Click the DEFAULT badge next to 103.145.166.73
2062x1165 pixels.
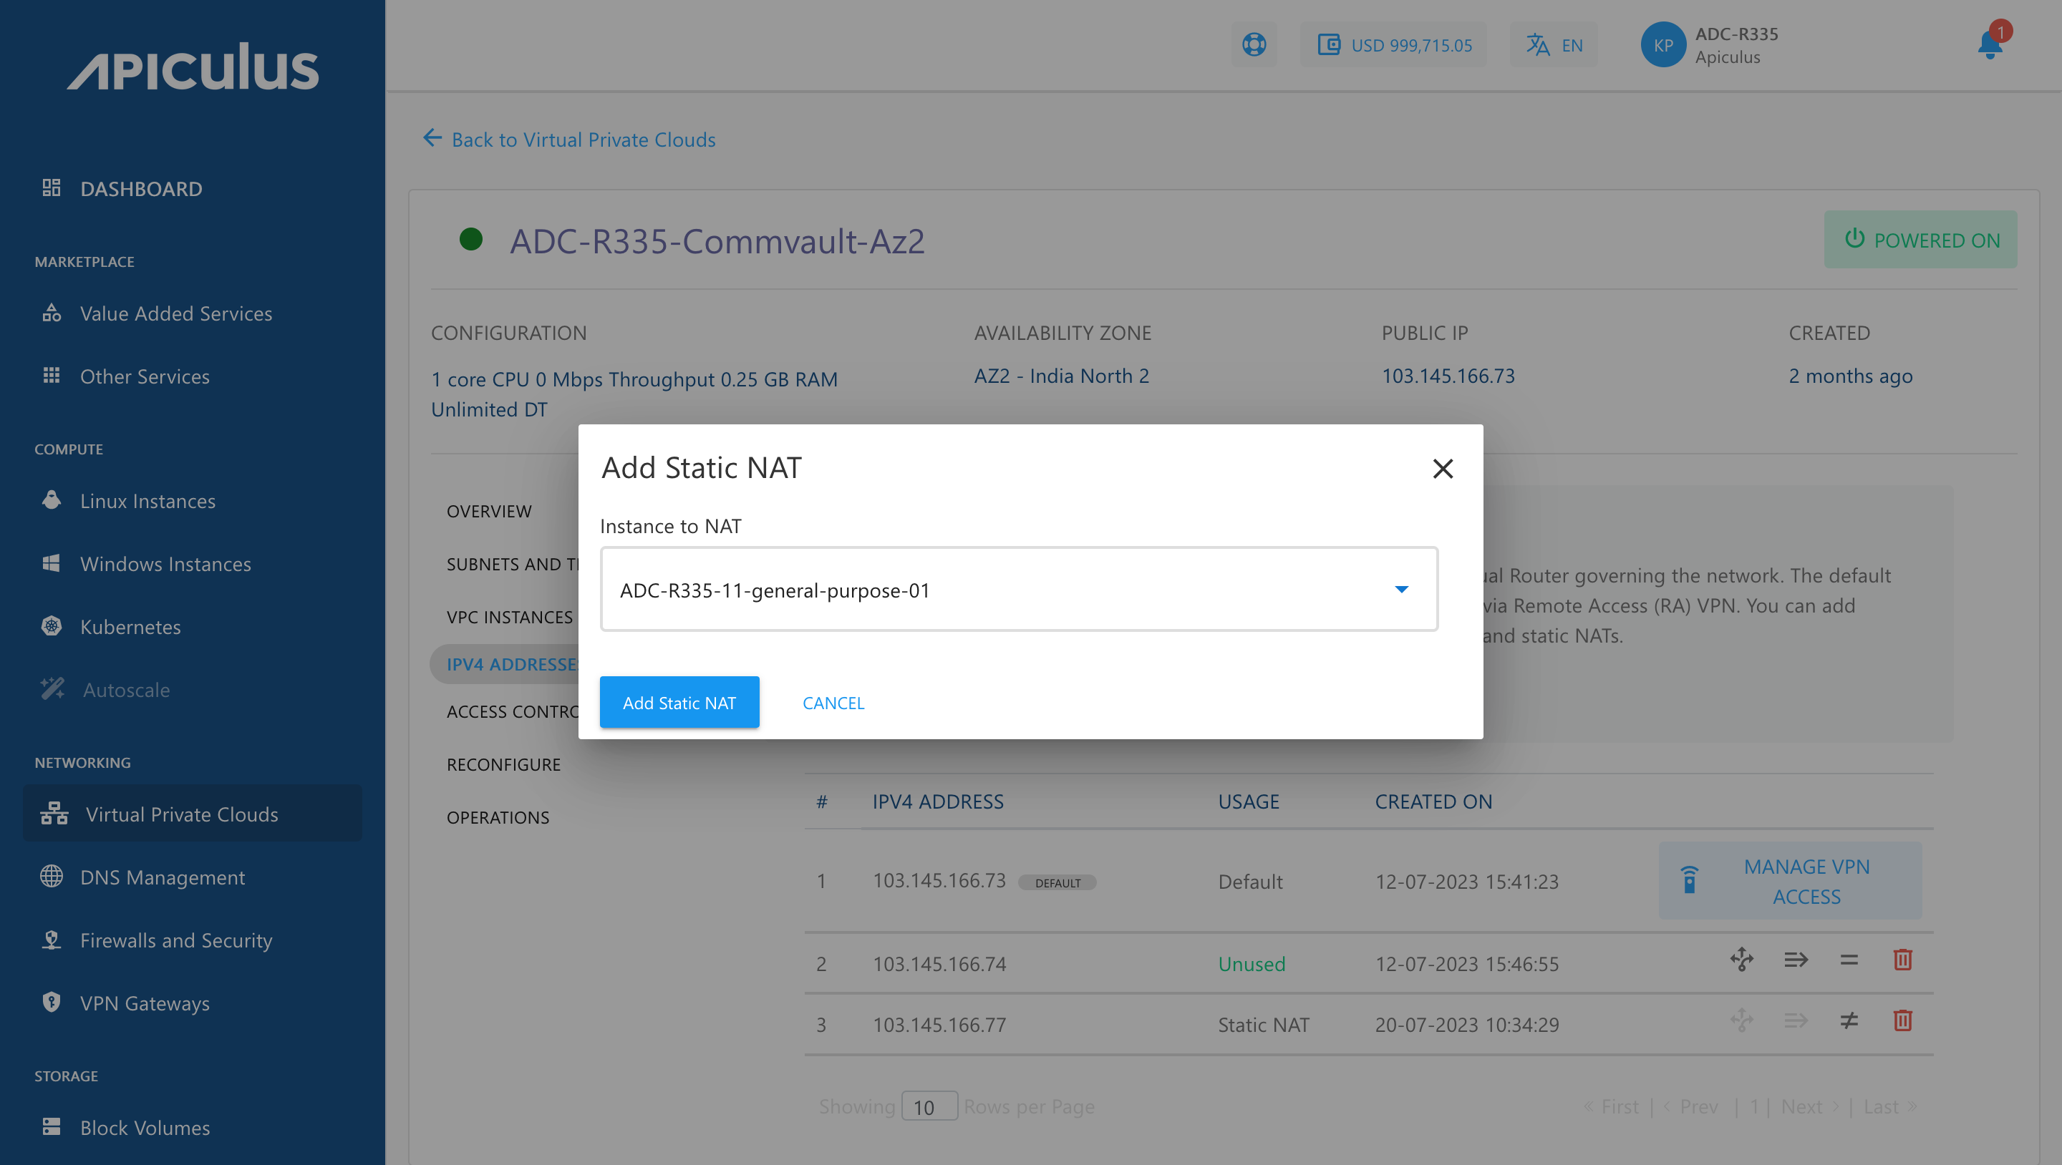click(x=1057, y=882)
